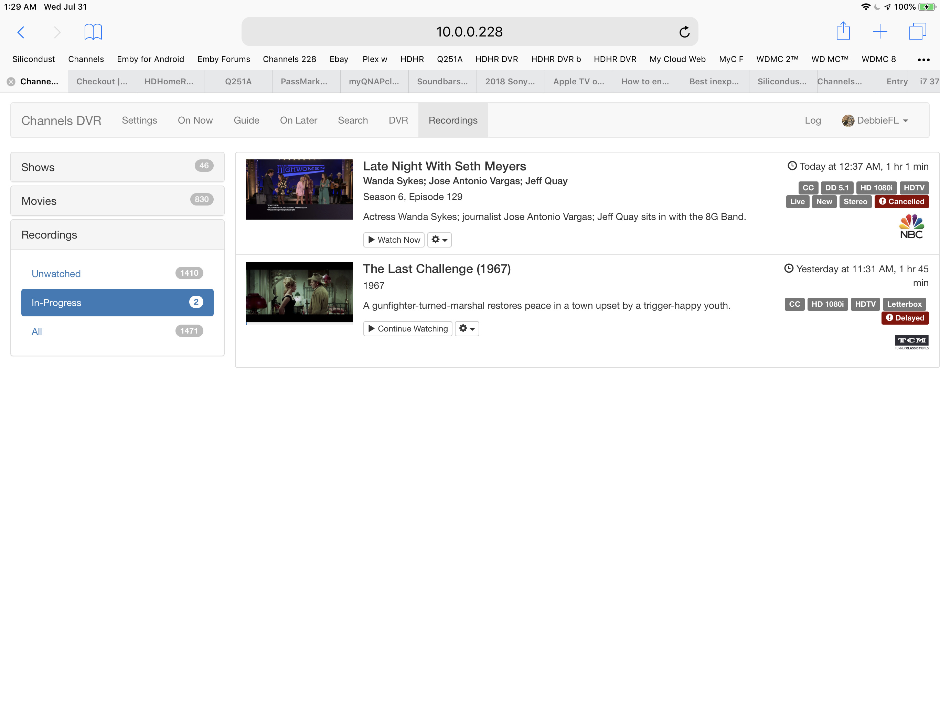Screen dimensions: 940x705
Task: Open Safari's share sheet icon
Action: pyautogui.click(x=844, y=31)
